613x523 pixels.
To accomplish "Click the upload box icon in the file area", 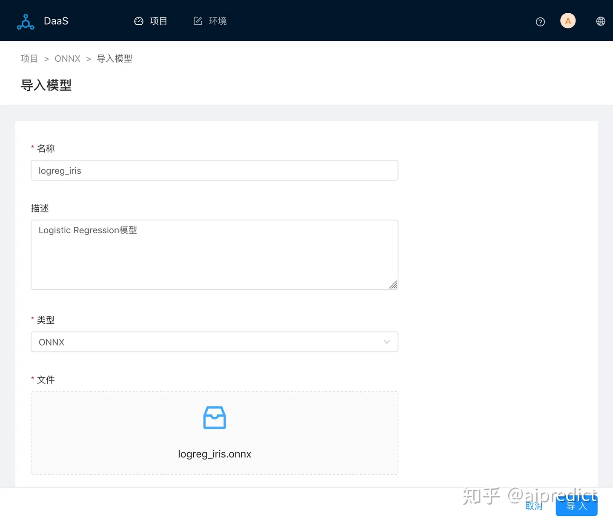I will [x=215, y=417].
